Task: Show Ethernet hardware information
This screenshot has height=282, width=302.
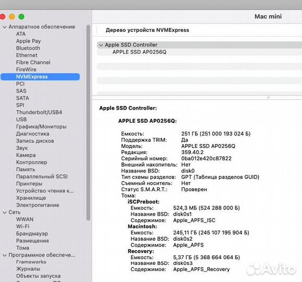Action: pyautogui.click(x=27, y=55)
